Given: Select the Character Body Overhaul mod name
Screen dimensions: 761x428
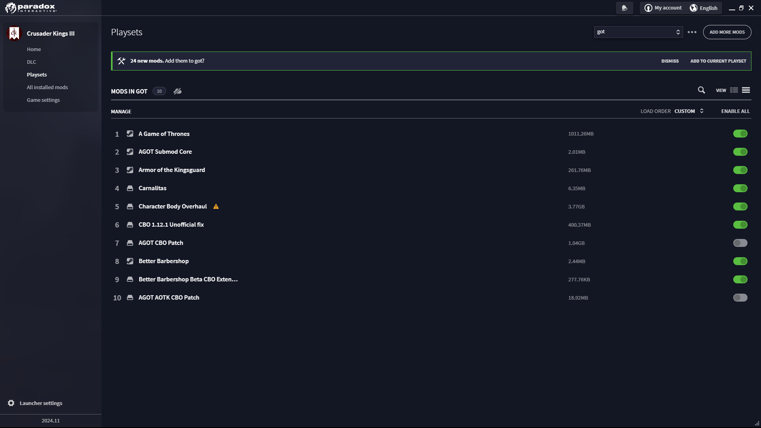Looking at the screenshot, I should coord(173,206).
